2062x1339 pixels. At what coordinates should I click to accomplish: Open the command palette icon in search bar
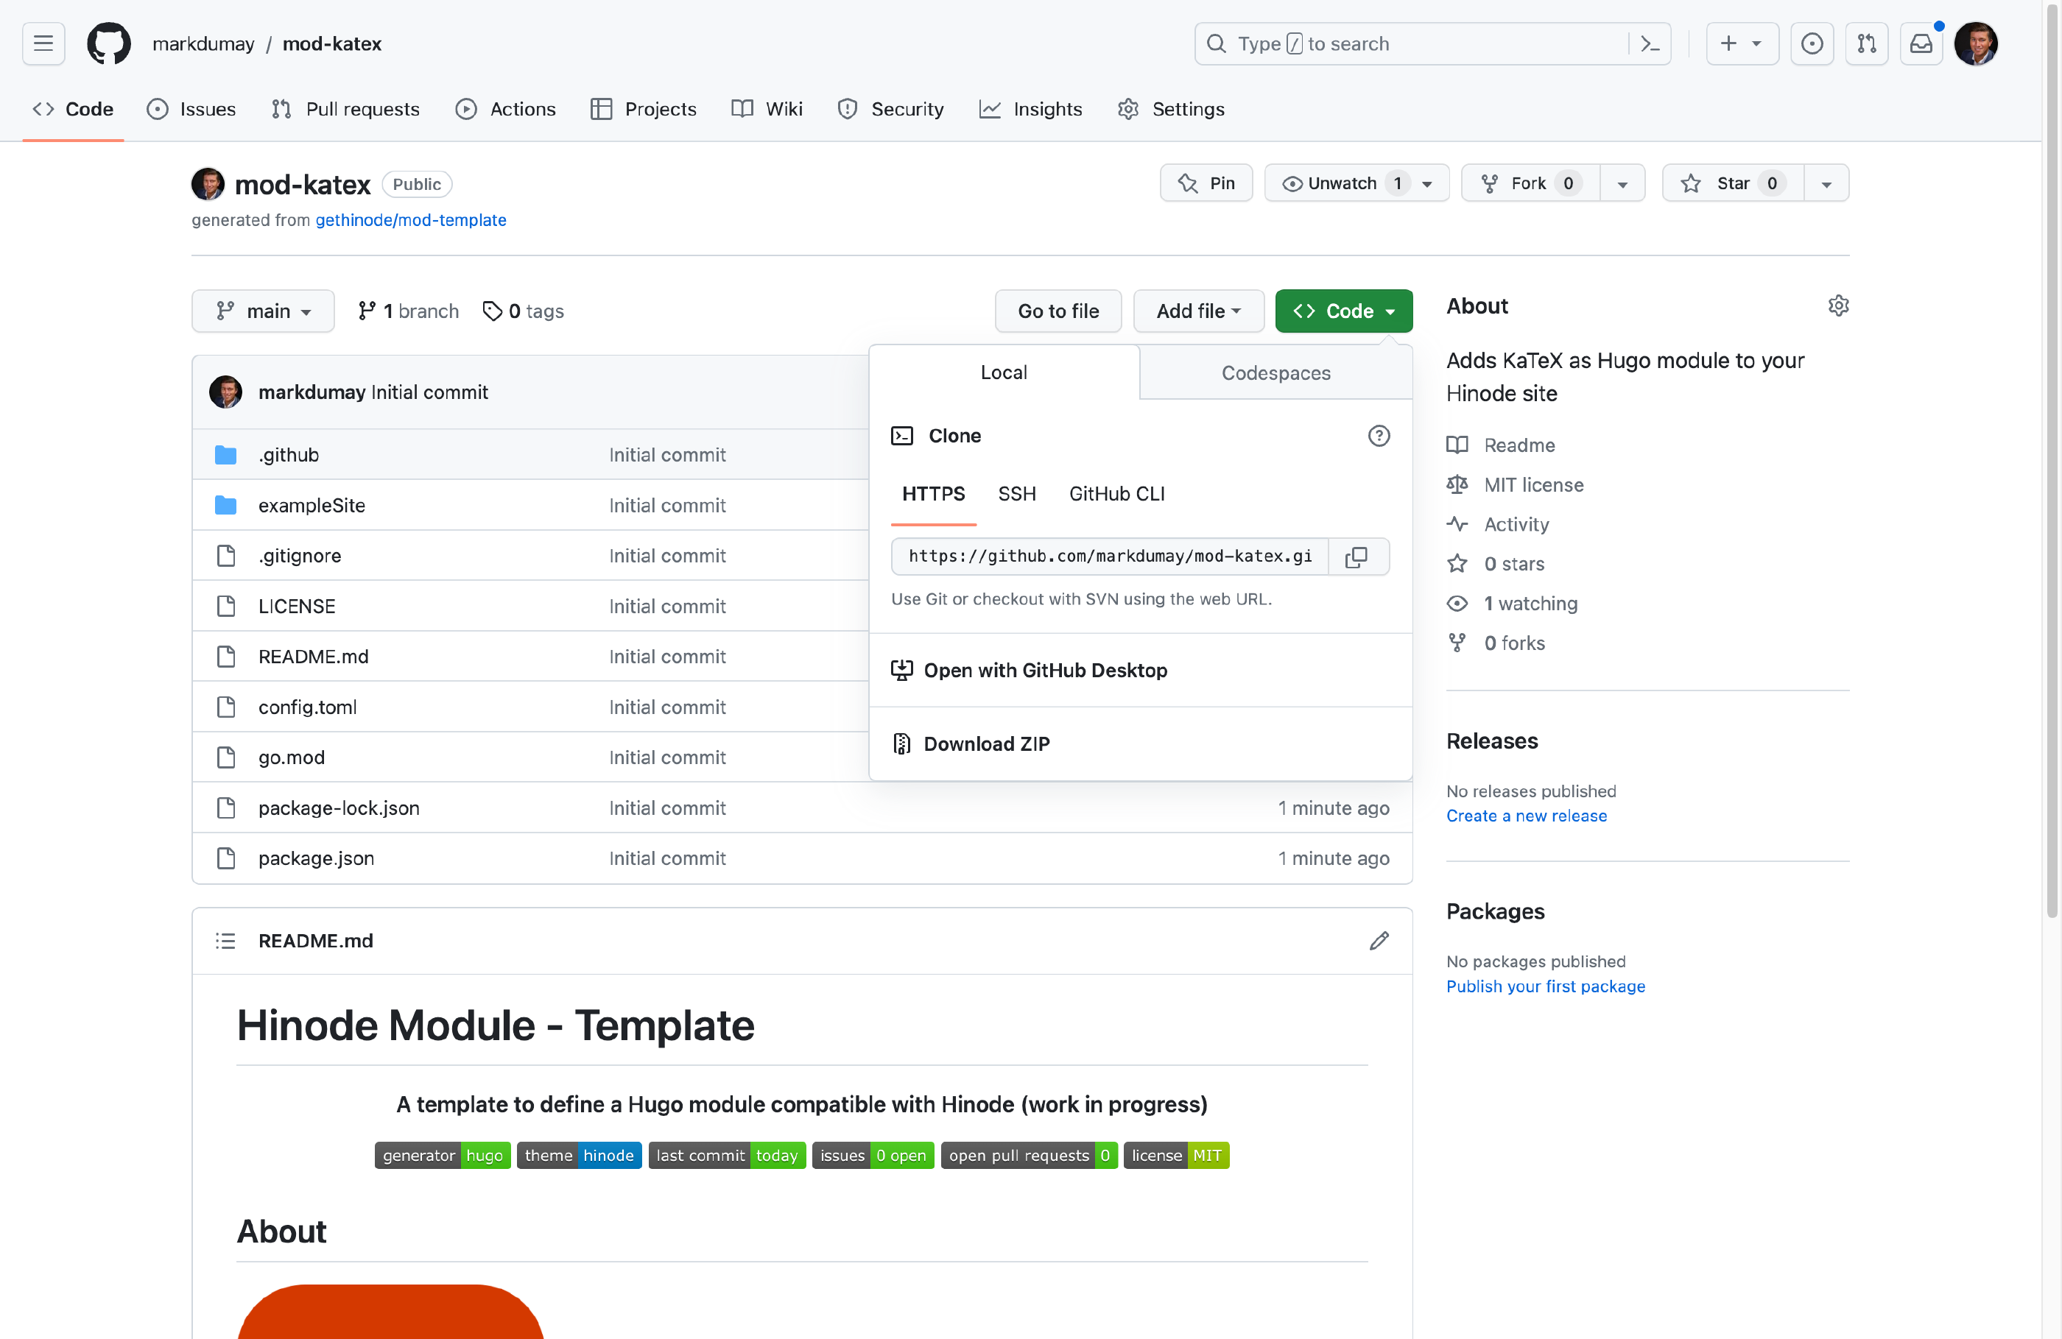point(1650,44)
